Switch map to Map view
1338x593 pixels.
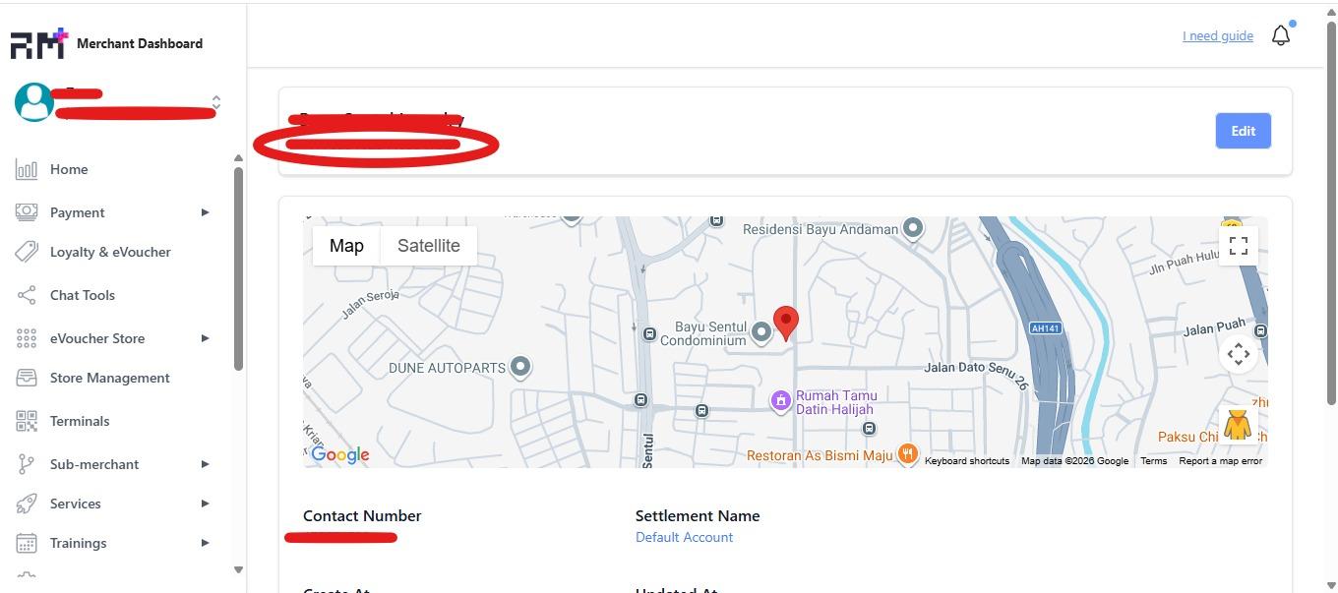click(346, 246)
